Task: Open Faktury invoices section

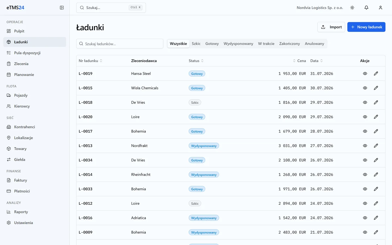Action: 35,180
